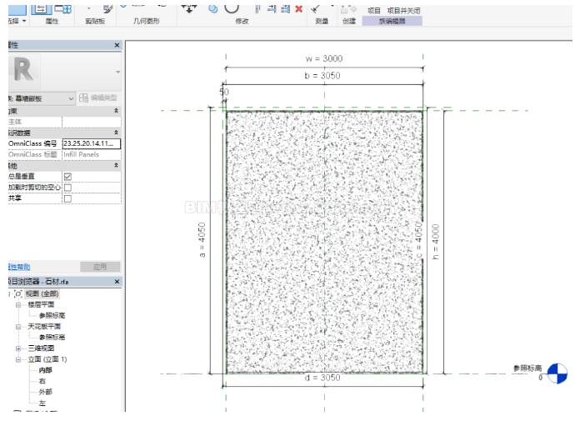This screenshot has height=421, width=585.
Task: Open the 右 elevation view
Action: (42, 381)
